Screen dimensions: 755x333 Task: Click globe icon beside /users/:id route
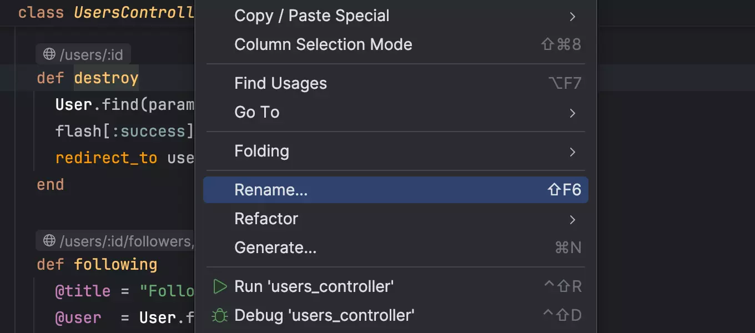click(x=49, y=54)
